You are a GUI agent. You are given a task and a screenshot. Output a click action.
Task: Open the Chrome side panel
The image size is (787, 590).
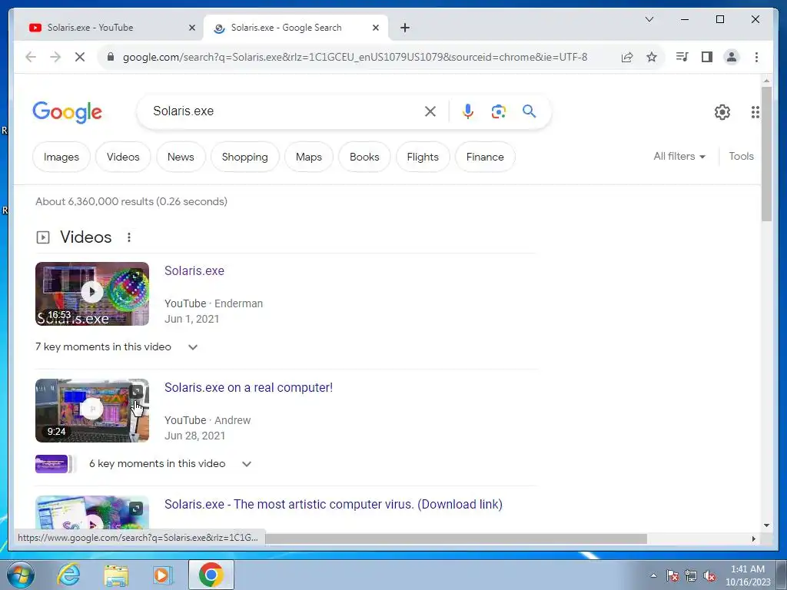point(707,57)
